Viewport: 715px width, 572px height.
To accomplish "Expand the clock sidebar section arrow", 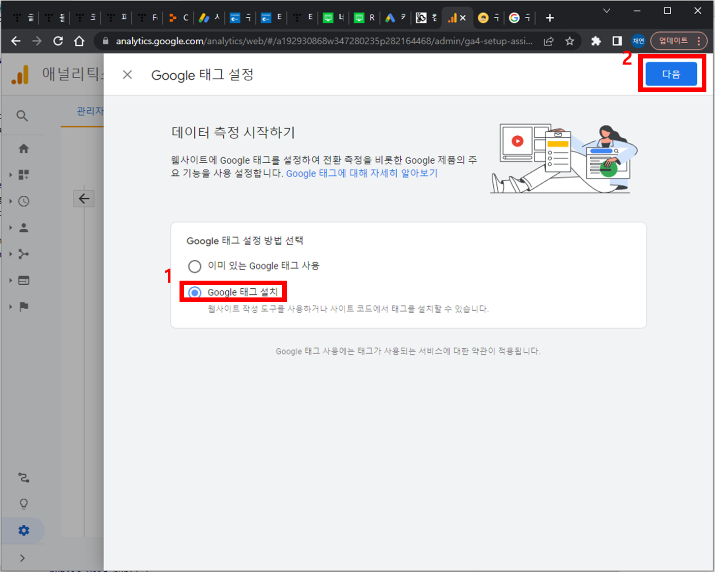I will tap(11, 201).
